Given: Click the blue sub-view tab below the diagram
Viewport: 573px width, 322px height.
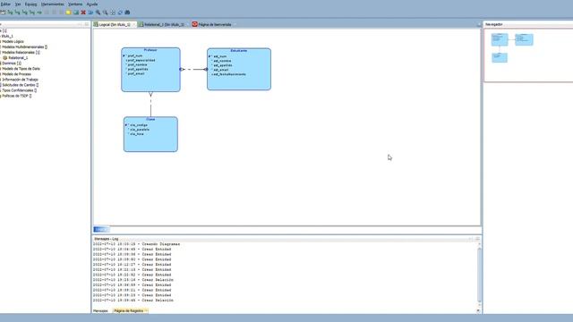Looking at the screenshot, I should [x=101, y=230].
